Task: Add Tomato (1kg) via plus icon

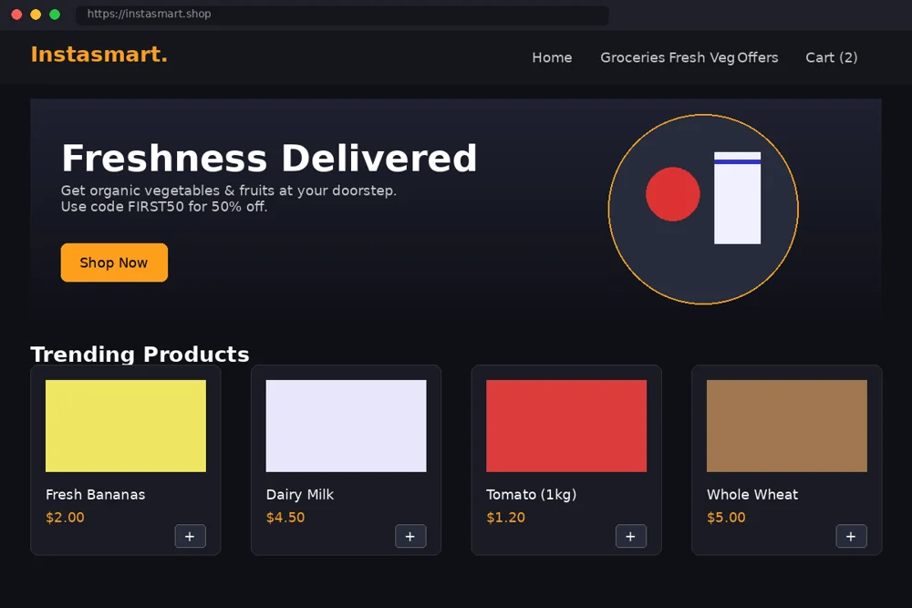Action: (631, 536)
